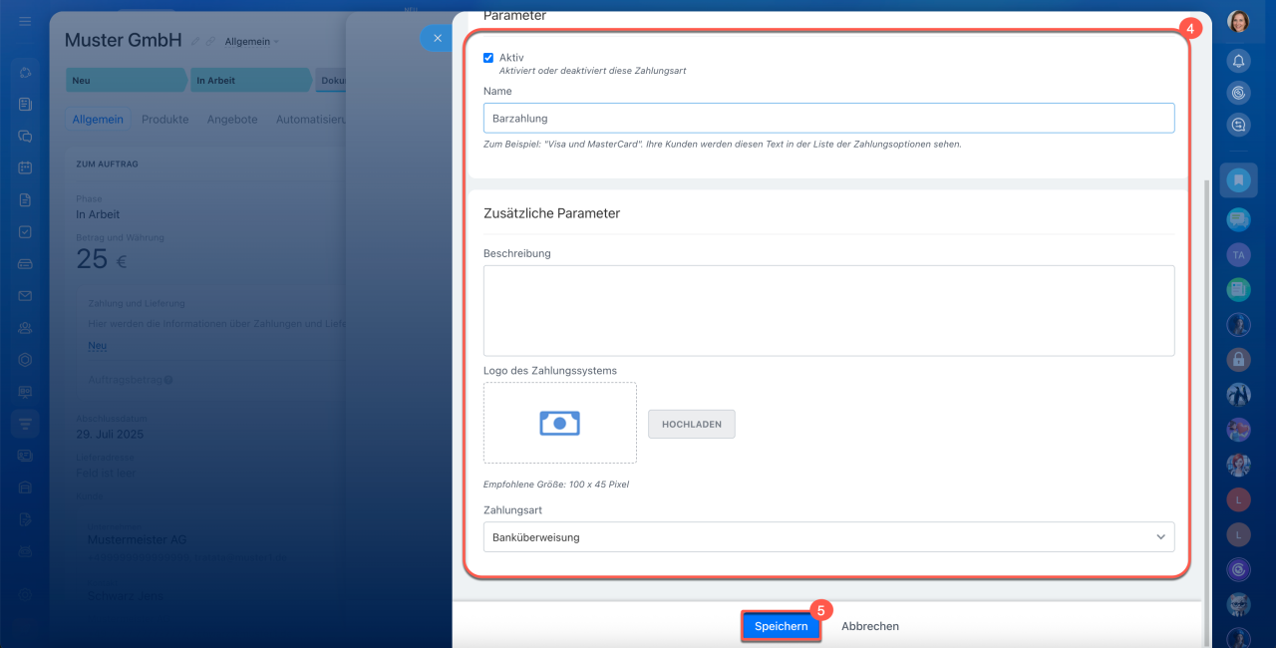Viewport: 1276px width, 648px height.
Task: Switch to the Automatisierung tab
Action: pyautogui.click(x=310, y=119)
